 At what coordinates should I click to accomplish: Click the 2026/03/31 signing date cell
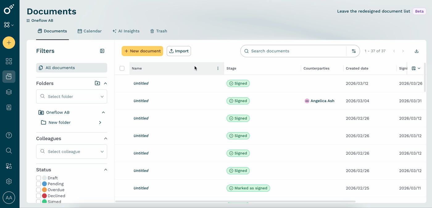(x=411, y=101)
